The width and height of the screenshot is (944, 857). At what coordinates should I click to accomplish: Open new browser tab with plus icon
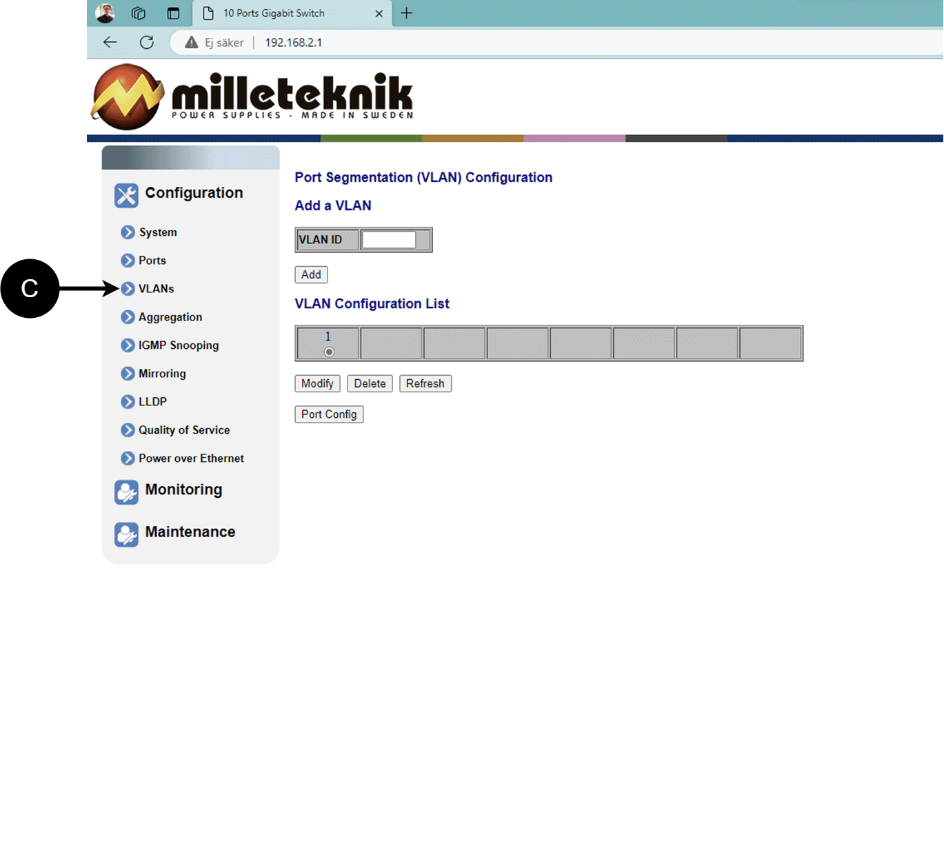point(407,13)
